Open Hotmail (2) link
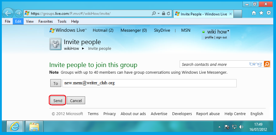Image resolution: width=276 pixels, height=135 pixels. [x=103, y=31]
